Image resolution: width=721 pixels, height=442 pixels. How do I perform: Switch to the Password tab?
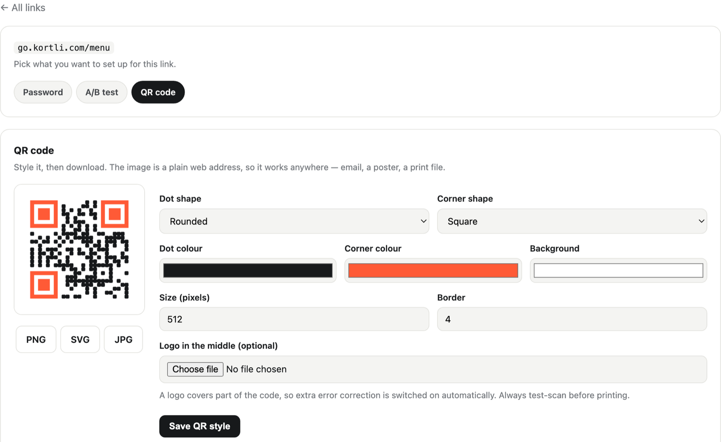point(43,92)
